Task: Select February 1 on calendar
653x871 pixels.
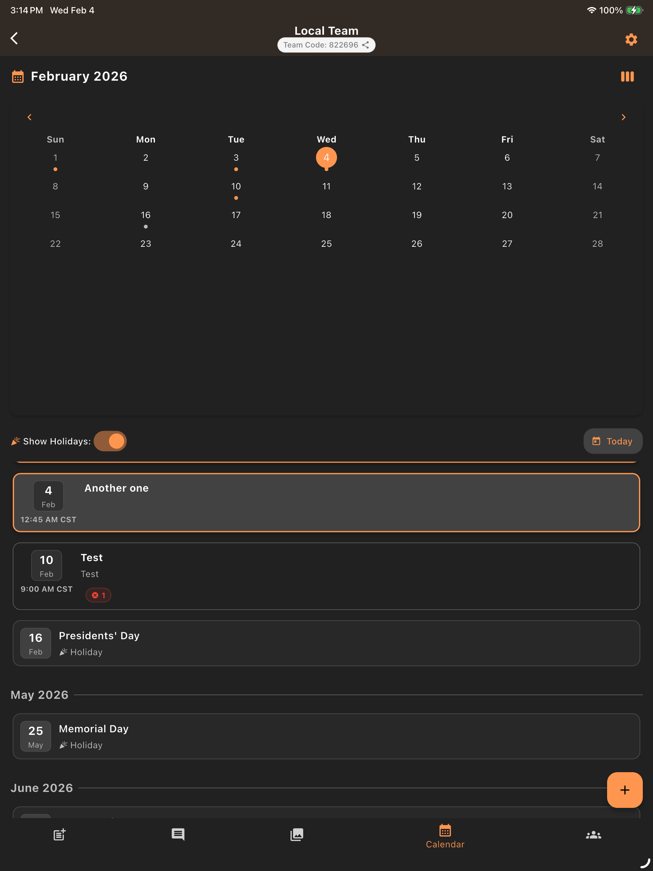Action: 55,157
